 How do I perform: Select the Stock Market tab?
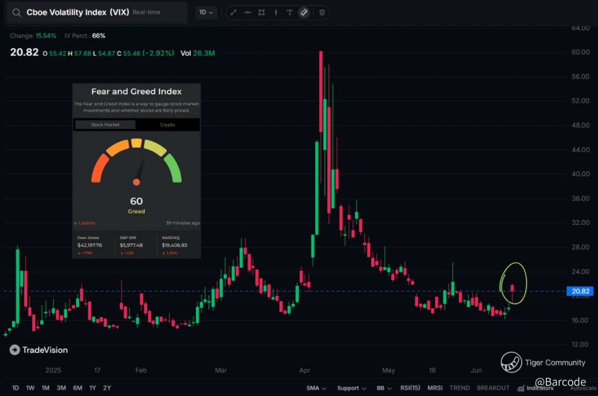point(105,125)
